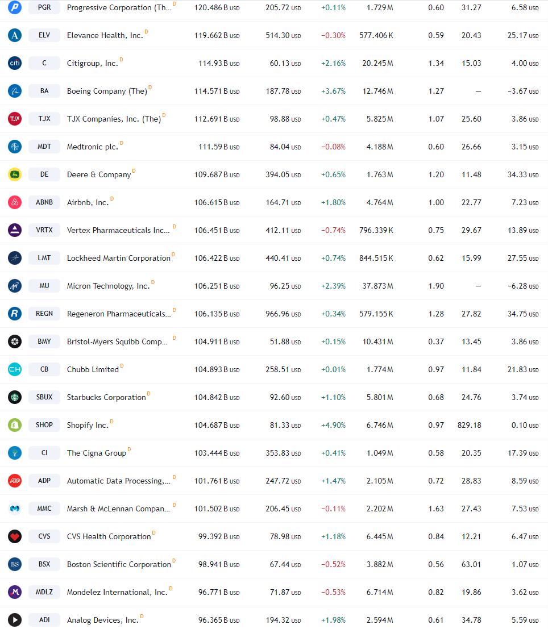Open Deere & Company link
Viewport: 548px width, 629px height.
click(99, 175)
